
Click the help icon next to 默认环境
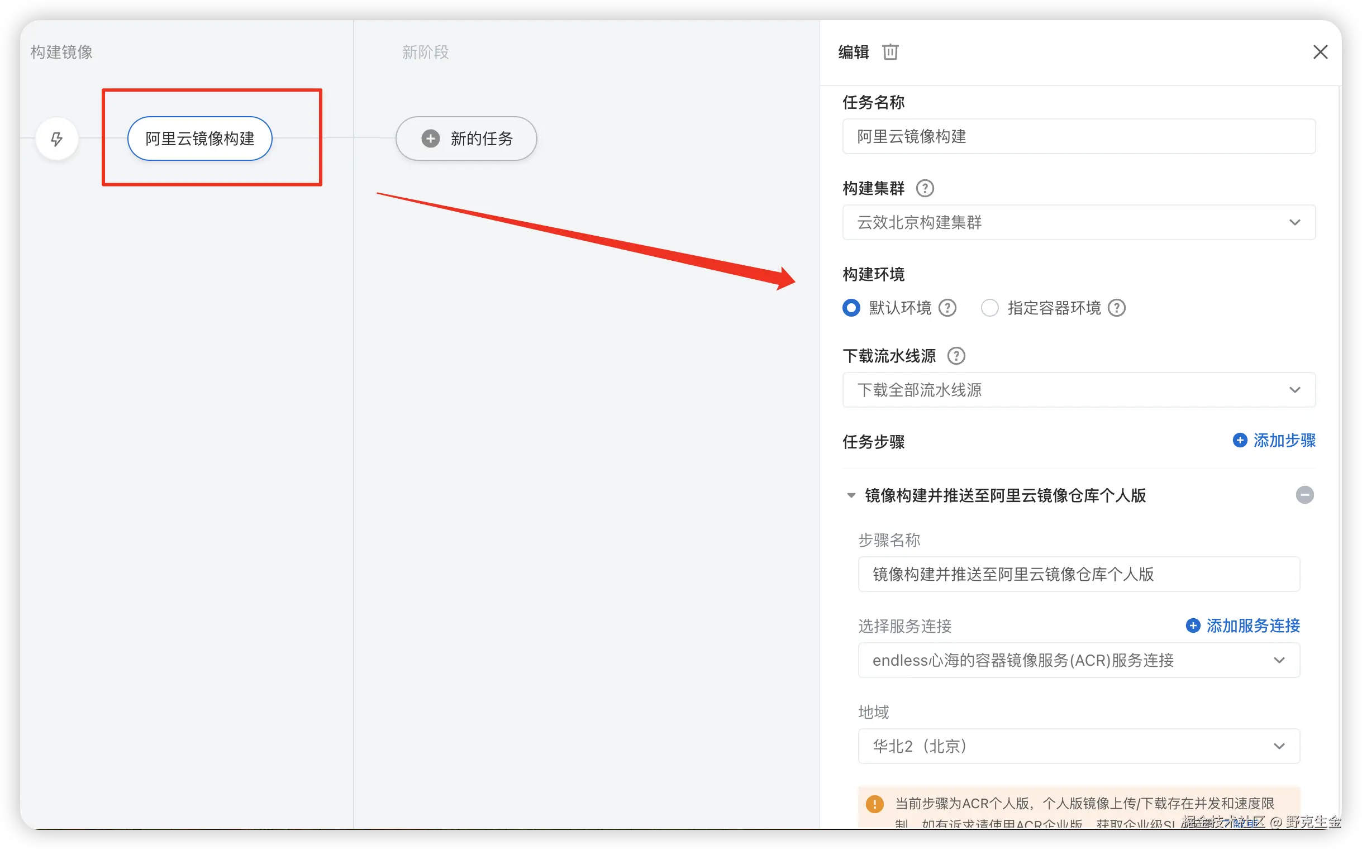point(947,308)
